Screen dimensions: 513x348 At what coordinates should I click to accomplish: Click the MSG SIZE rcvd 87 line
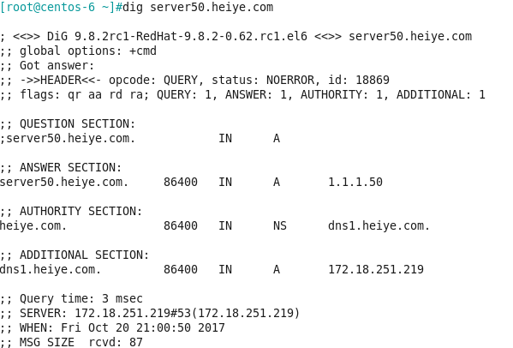coord(71,342)
